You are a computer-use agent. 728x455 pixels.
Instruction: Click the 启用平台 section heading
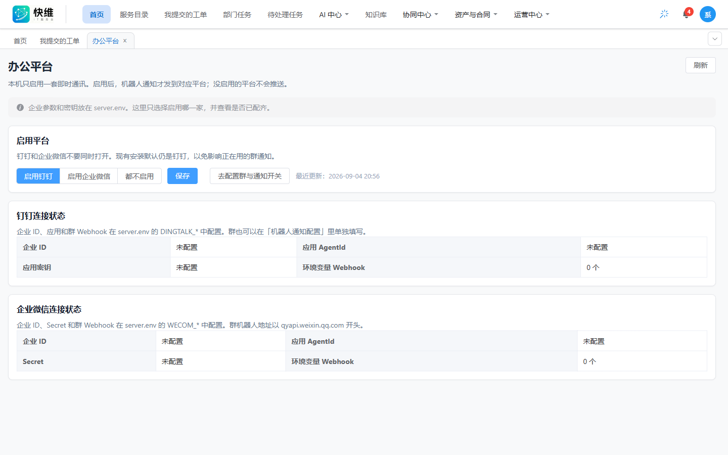point(33,141)
